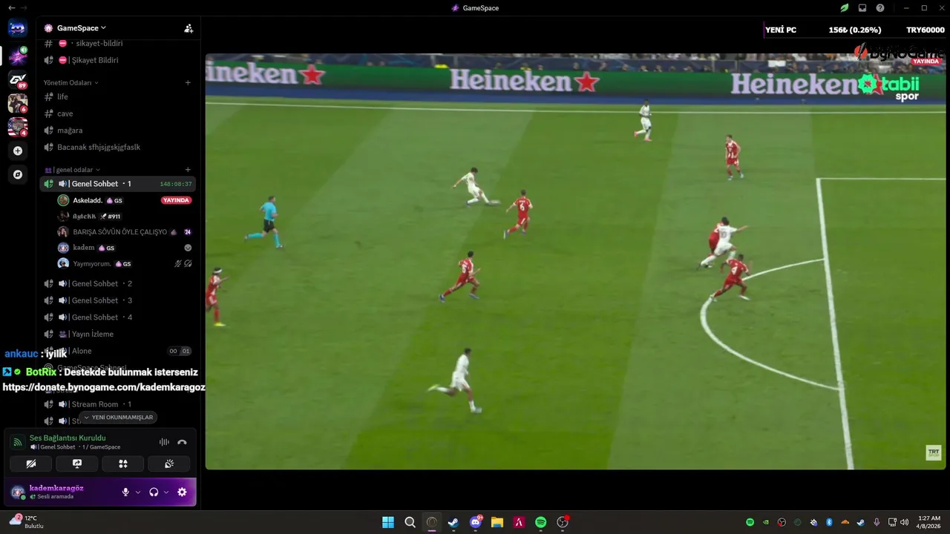The image size is (950, 534).
Task: Open Şikayet Bildiri voice channel
Action: 118,60
